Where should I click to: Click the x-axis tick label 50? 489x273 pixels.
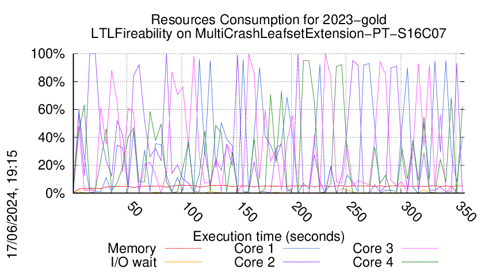135,209
